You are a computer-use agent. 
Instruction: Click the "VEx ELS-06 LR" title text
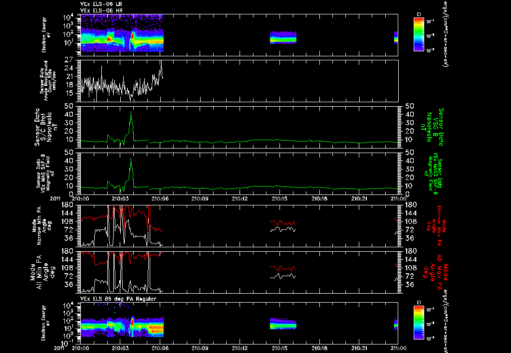101,4
